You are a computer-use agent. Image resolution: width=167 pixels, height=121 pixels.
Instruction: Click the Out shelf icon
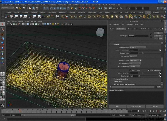click(x=20, y=16)
